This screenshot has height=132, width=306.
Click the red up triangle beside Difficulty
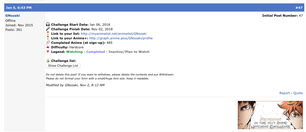coord(48,47)
